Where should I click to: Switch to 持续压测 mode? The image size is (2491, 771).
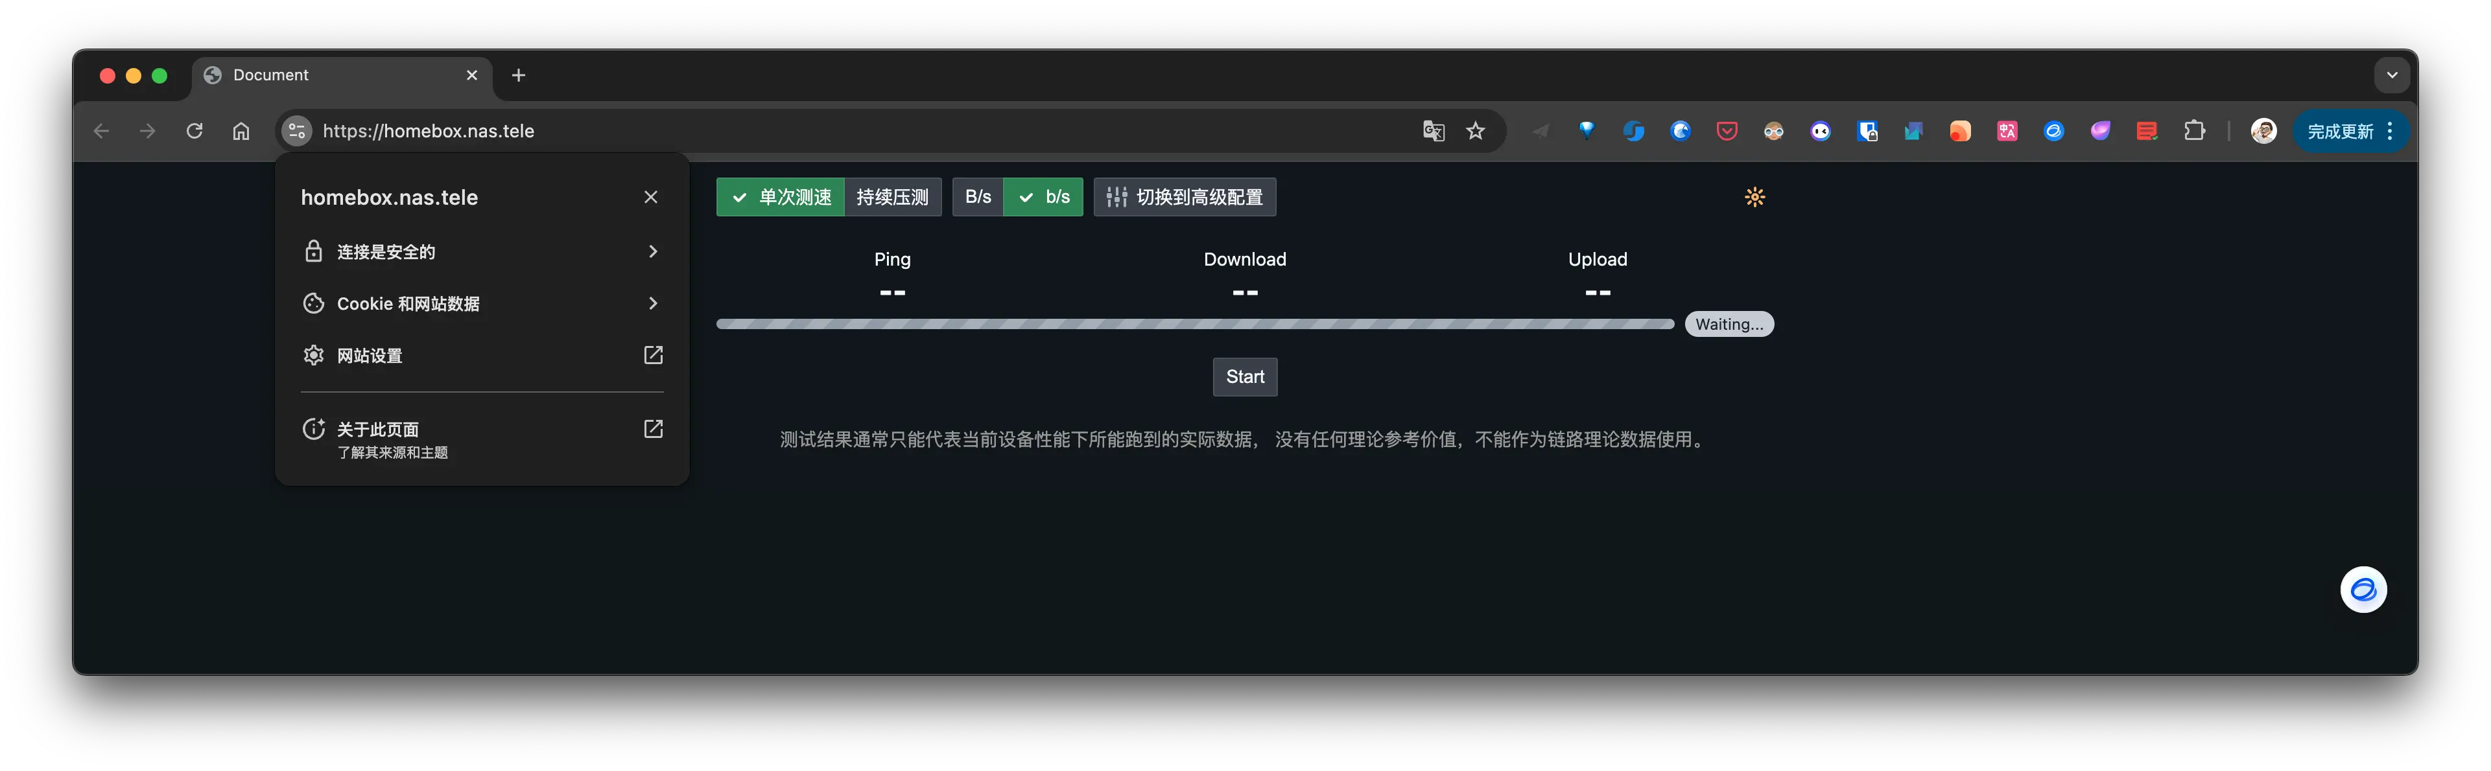pos(891,197)
